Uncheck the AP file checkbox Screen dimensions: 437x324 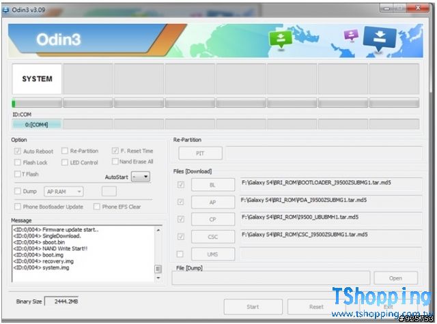click(x=180, y=202)
